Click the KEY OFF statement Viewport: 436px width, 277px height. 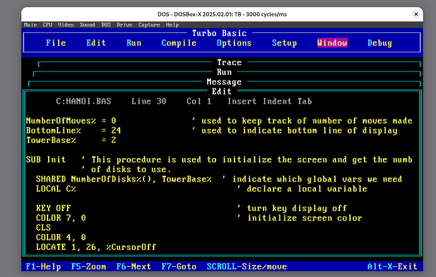click(x=53, y=208)
